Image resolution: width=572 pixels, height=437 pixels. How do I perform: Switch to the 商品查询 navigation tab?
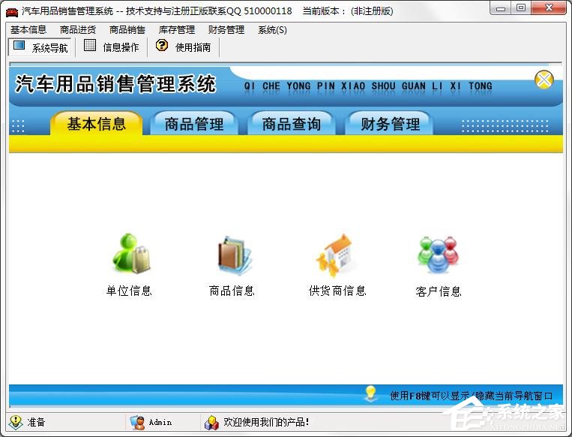pyautogui.click(x=291, y=123)
